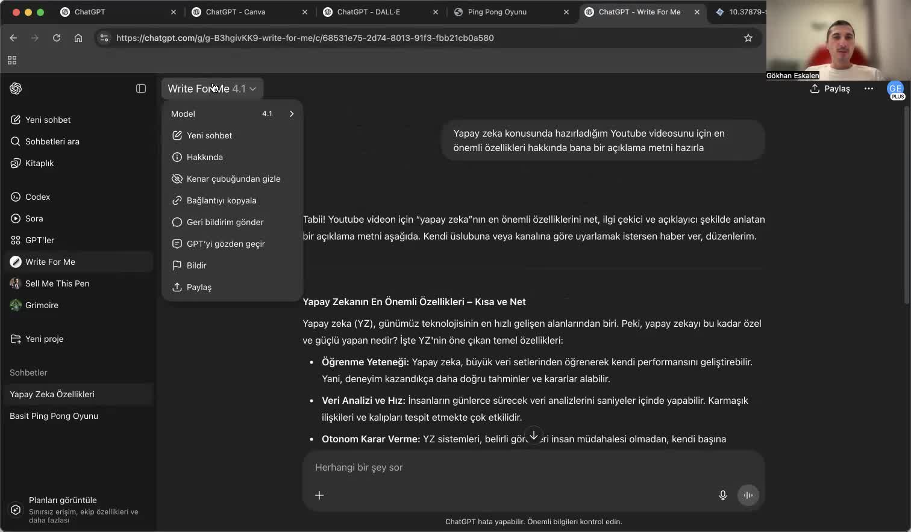Click the user message bubble about Youtube videosu
Image resolution: width=911 pixels, height=532 pixels.
(603, 140)
